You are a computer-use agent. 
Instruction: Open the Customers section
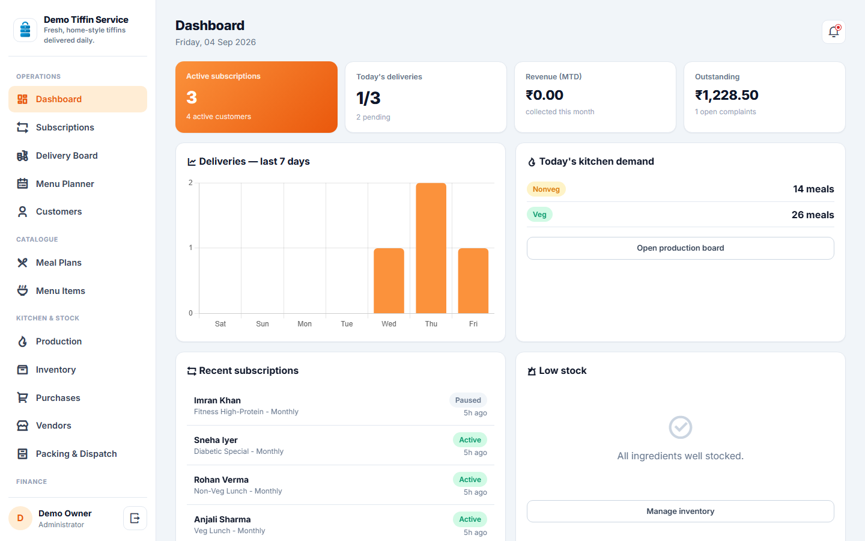point(77,212)
